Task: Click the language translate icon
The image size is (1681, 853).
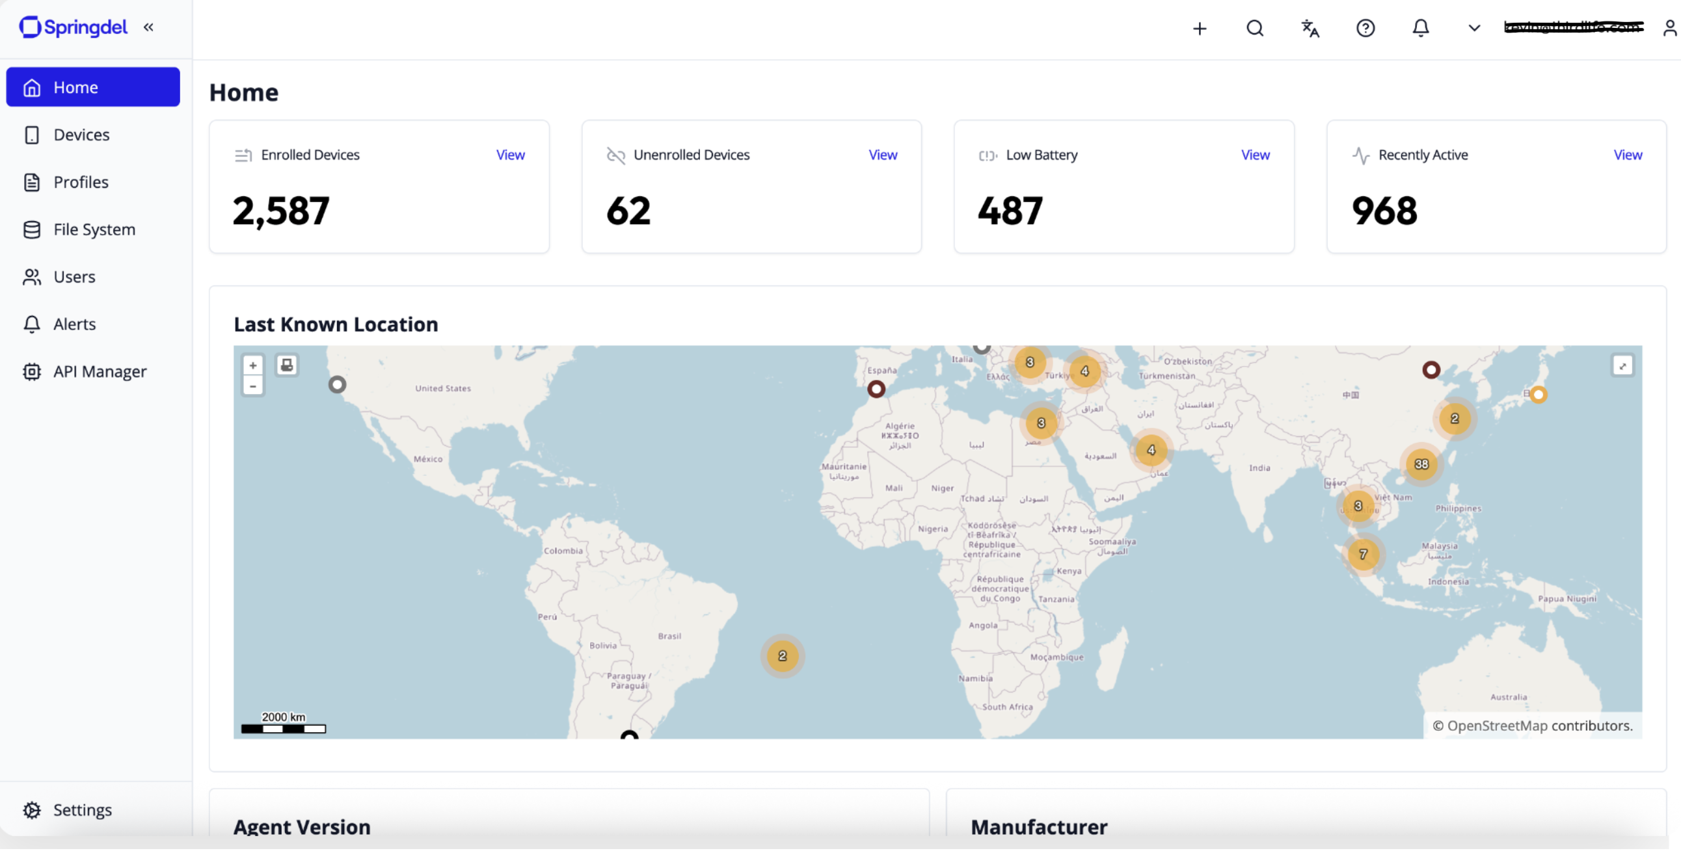Action: click(1310, 28)
